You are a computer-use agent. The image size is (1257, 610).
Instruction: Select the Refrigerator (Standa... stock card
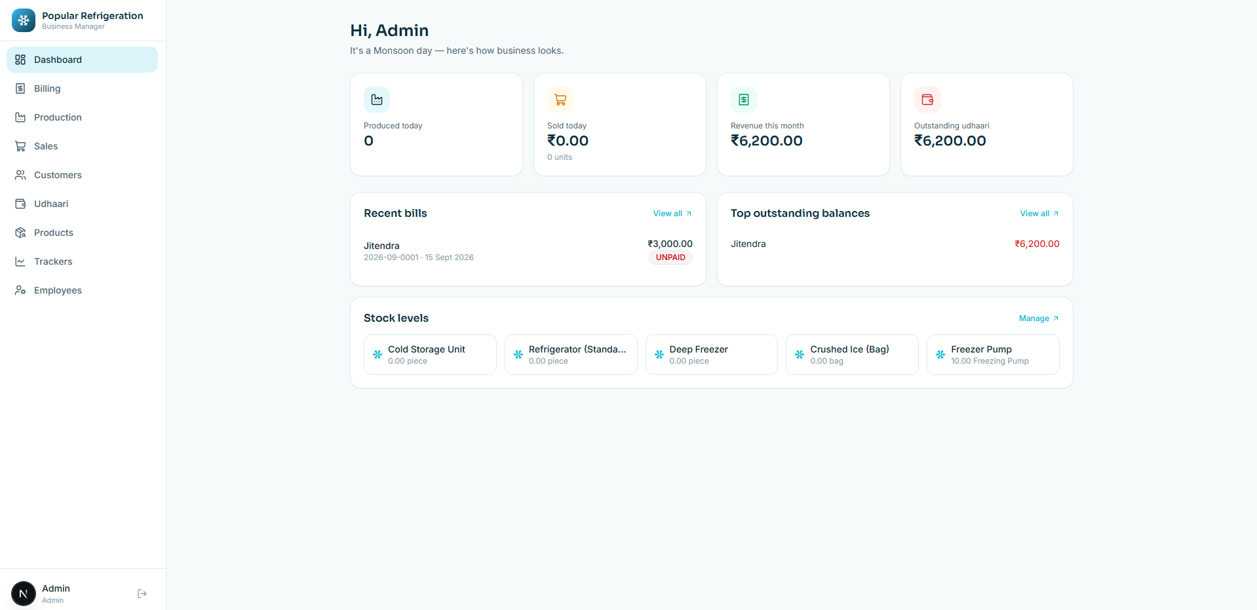pos(571,354)
